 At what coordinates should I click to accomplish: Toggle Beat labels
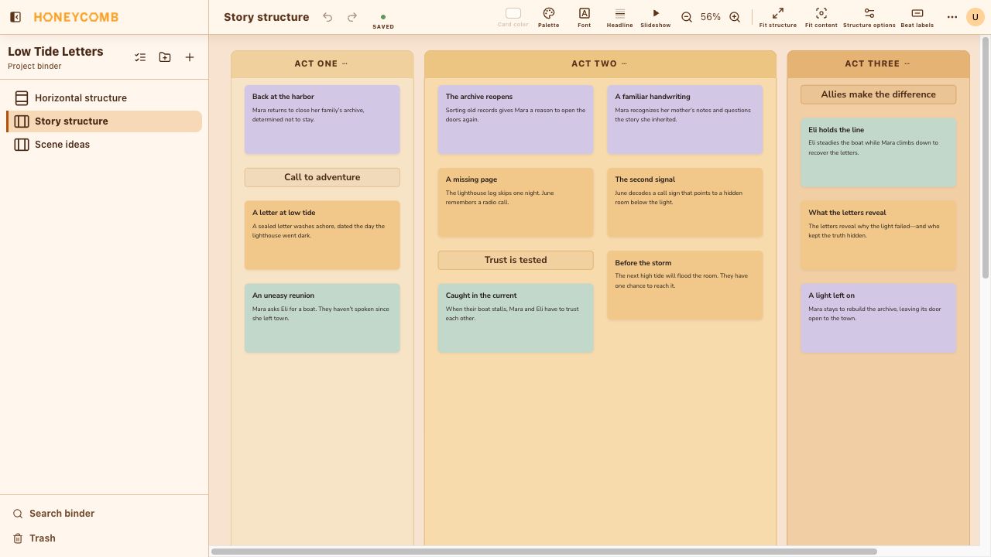point(917,17)
